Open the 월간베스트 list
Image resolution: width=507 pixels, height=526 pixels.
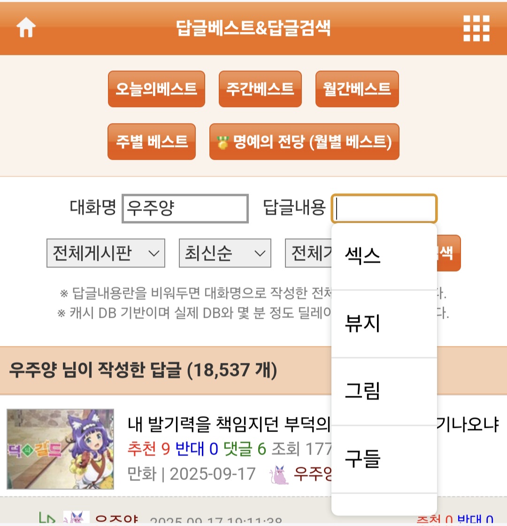357,89
